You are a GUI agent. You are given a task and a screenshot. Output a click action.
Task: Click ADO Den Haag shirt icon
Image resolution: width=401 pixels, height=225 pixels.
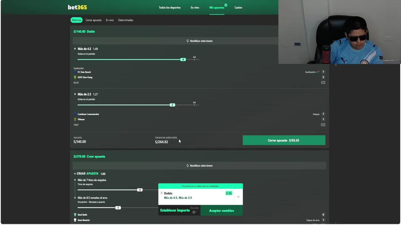[75, 77]
